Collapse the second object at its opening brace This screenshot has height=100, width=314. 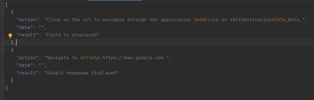[3, 50]
